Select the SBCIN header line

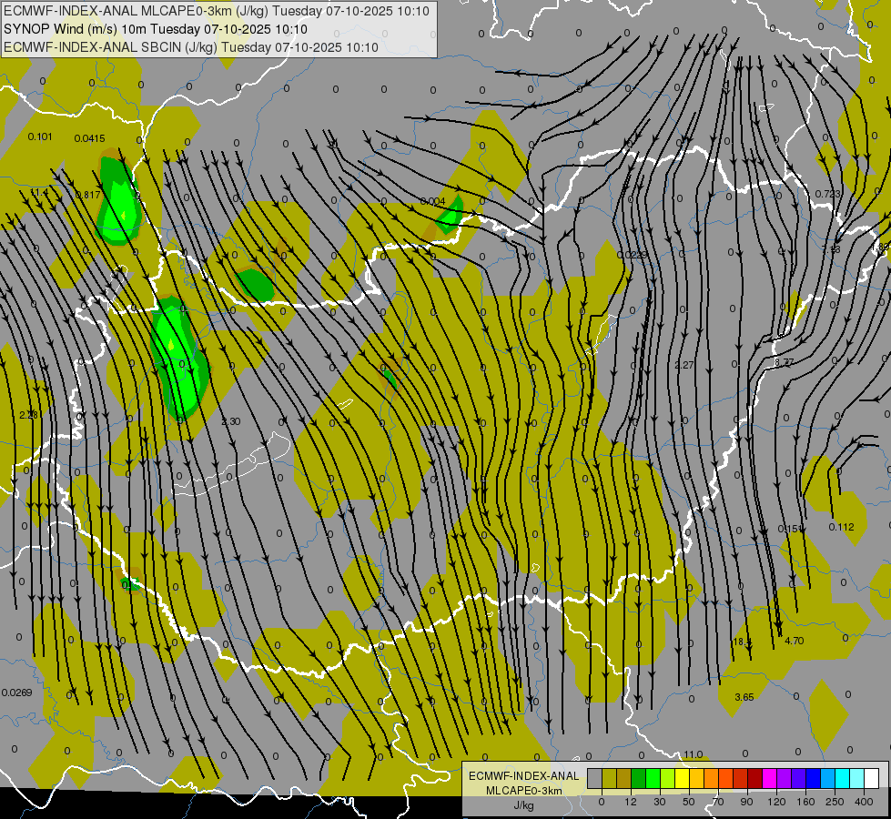[191, 47]
